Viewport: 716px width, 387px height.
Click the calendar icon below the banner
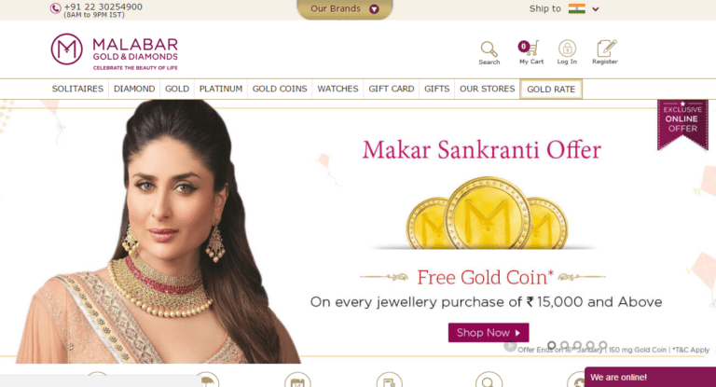tap(297, 380)
